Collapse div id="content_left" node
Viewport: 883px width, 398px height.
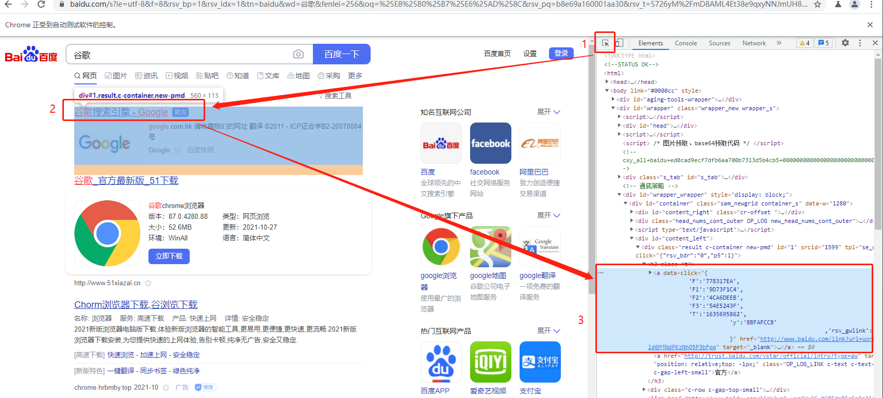click(631, 238)
